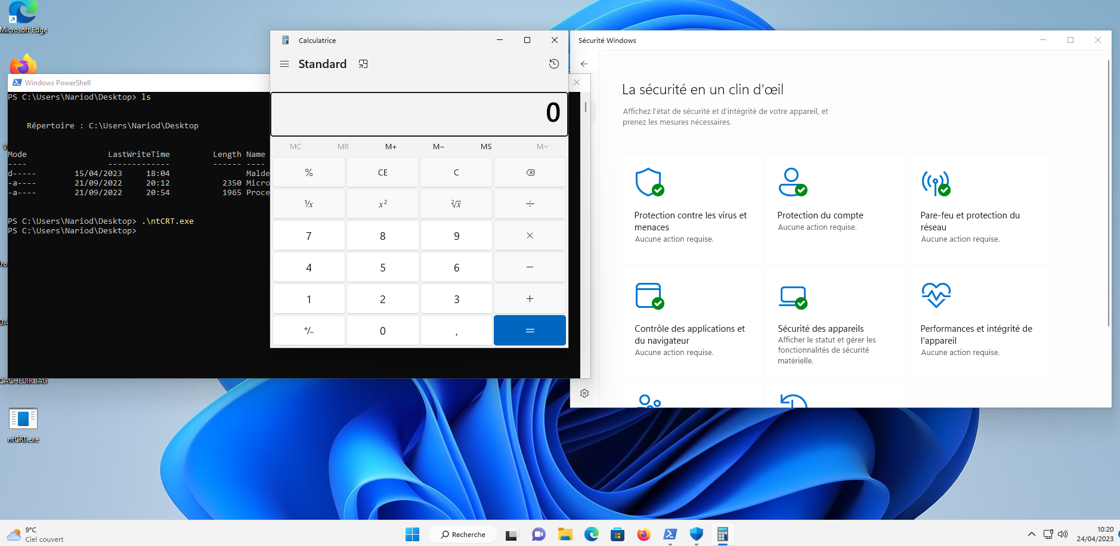Click the multiplication operator key
Image resolution: width=1120 pixels, height=546 pixels.
pos(530,236)
